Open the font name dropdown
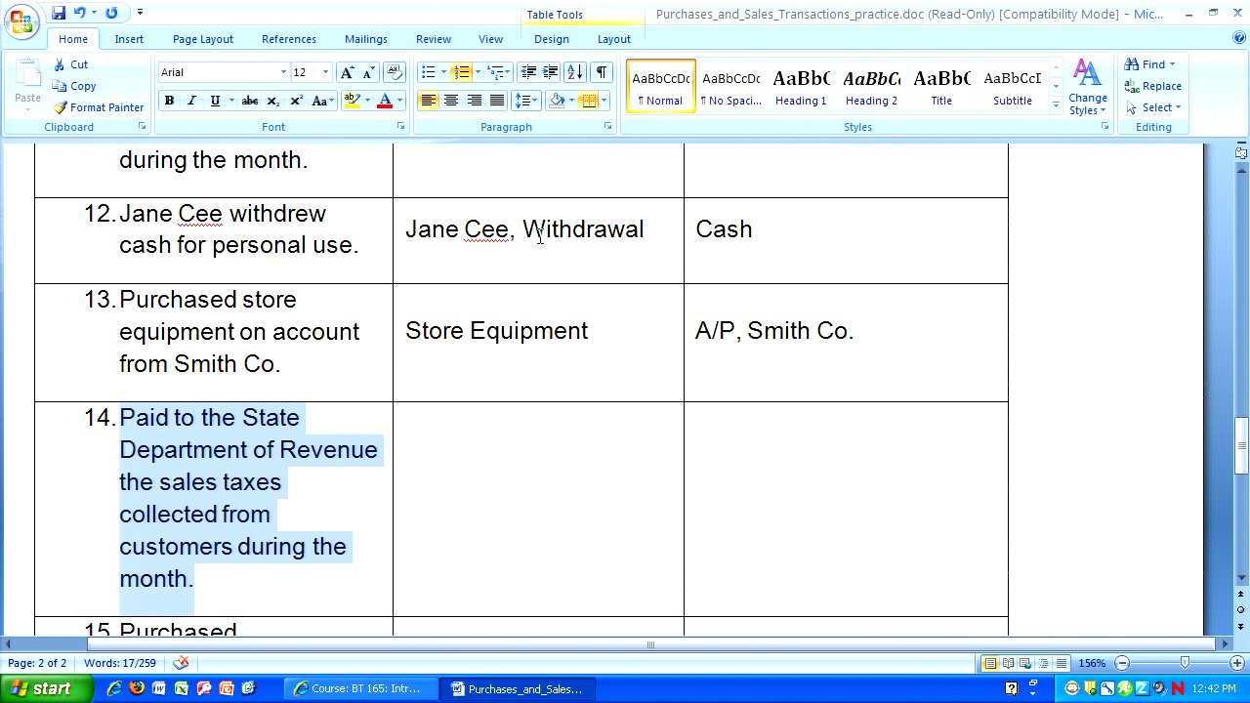Viewport: 1250px width, 703px height. (x=283, y=72)
